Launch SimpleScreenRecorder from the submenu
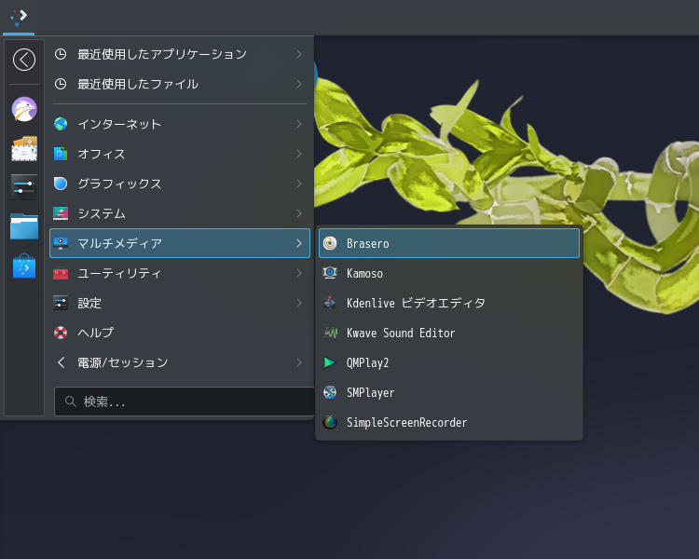This screenshot has height=559, width=699. (449, 422)
